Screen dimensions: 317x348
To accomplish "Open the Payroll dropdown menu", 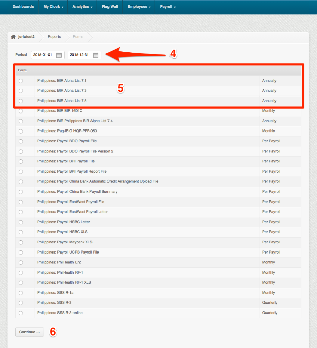I will (167, 7).
